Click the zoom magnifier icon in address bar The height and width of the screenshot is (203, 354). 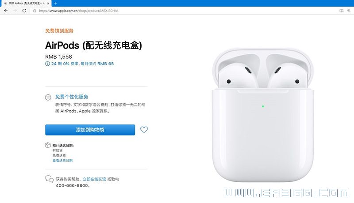[349, 11]
